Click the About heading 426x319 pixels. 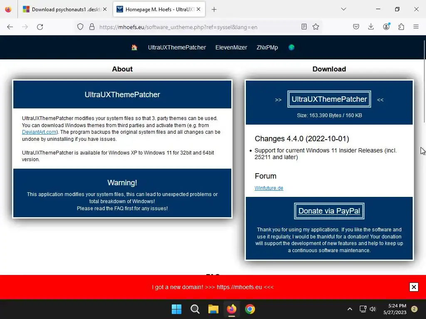(x=122, y=69)
